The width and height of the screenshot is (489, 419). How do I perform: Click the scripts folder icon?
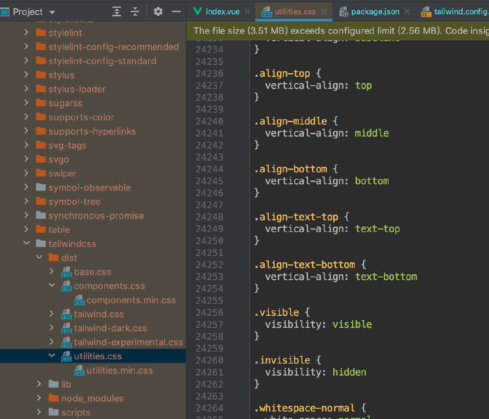click(x=54, y=412)
